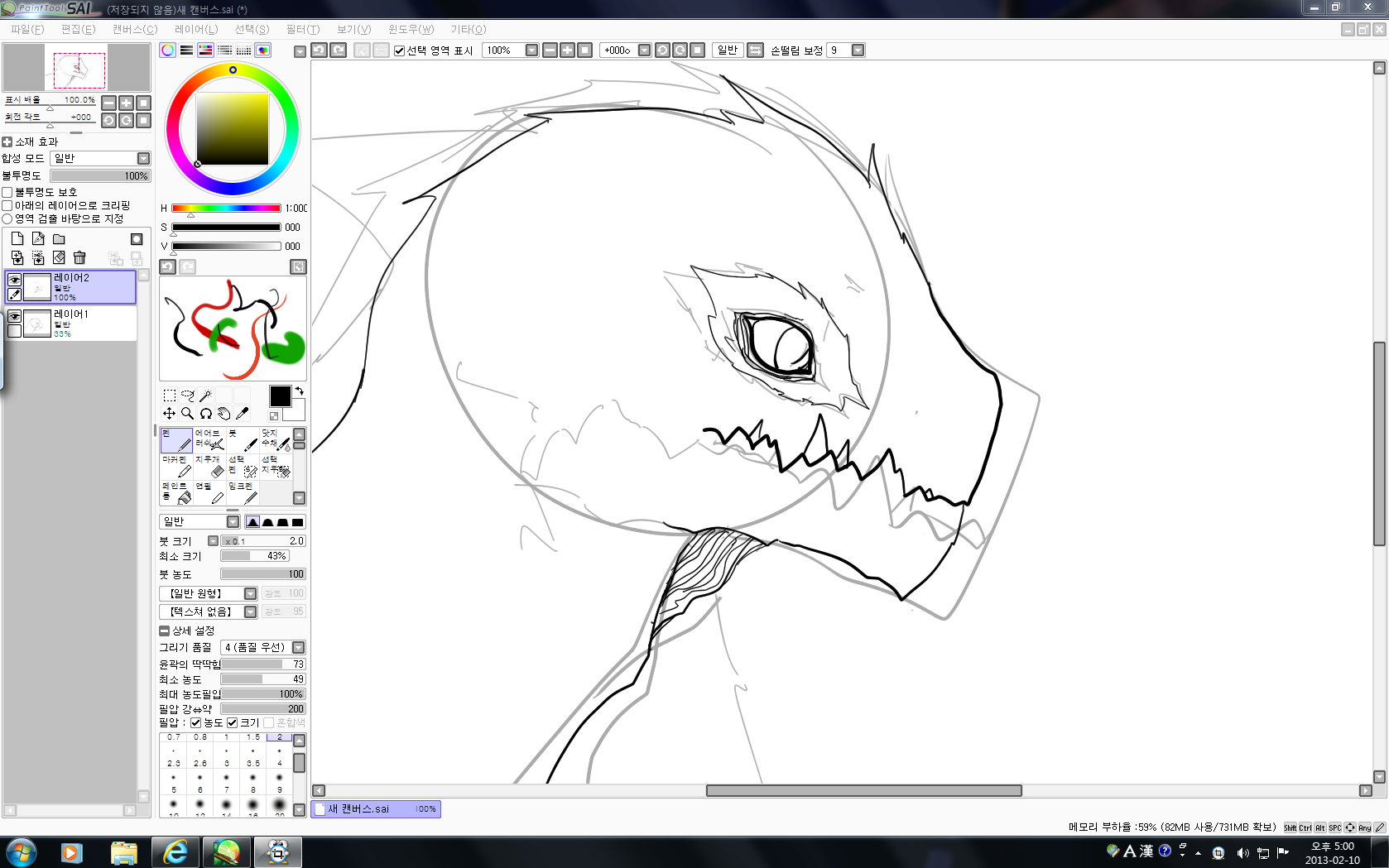Open the 레이어(L) menu

point(196,29)
